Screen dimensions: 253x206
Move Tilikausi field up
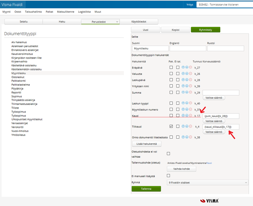click(x=183, y=126)
